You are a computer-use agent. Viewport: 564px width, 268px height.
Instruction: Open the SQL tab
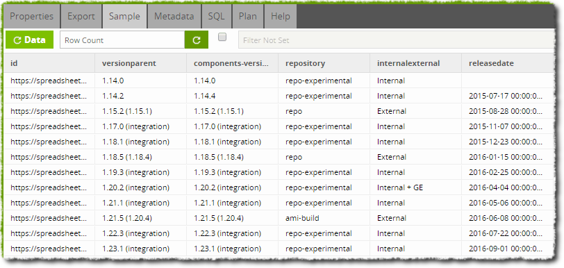point(216,17)
